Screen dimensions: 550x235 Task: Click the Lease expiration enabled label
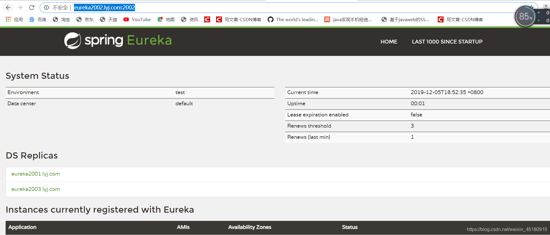[318, 115]
